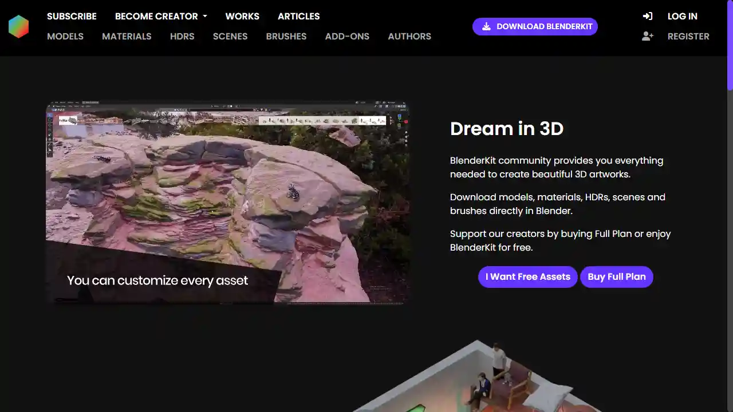The image size is (733, 412).
Task: Open the MODELS section
Action: 65,36
